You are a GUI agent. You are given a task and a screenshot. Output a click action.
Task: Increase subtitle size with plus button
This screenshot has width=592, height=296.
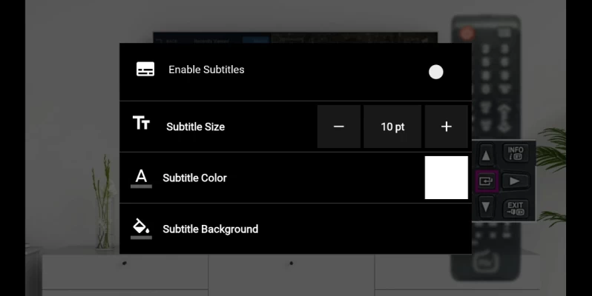pos(447,127)
